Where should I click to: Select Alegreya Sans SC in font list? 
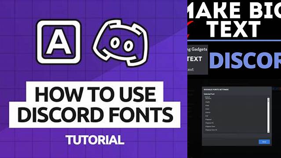pos(211,130)
